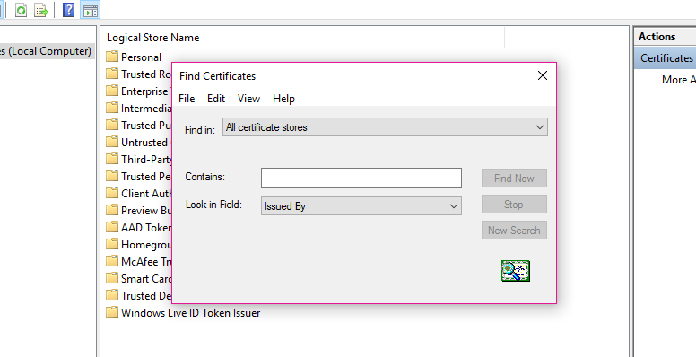Open the Look in Field dropdown
The width and height of the screenshot is (696, 357).
[361, 206]
